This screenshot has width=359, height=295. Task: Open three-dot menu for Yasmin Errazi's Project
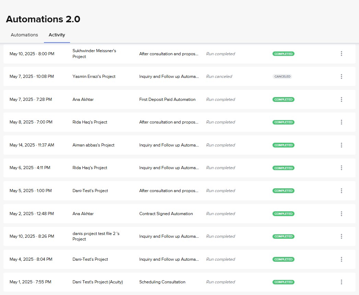click(341, 76)
